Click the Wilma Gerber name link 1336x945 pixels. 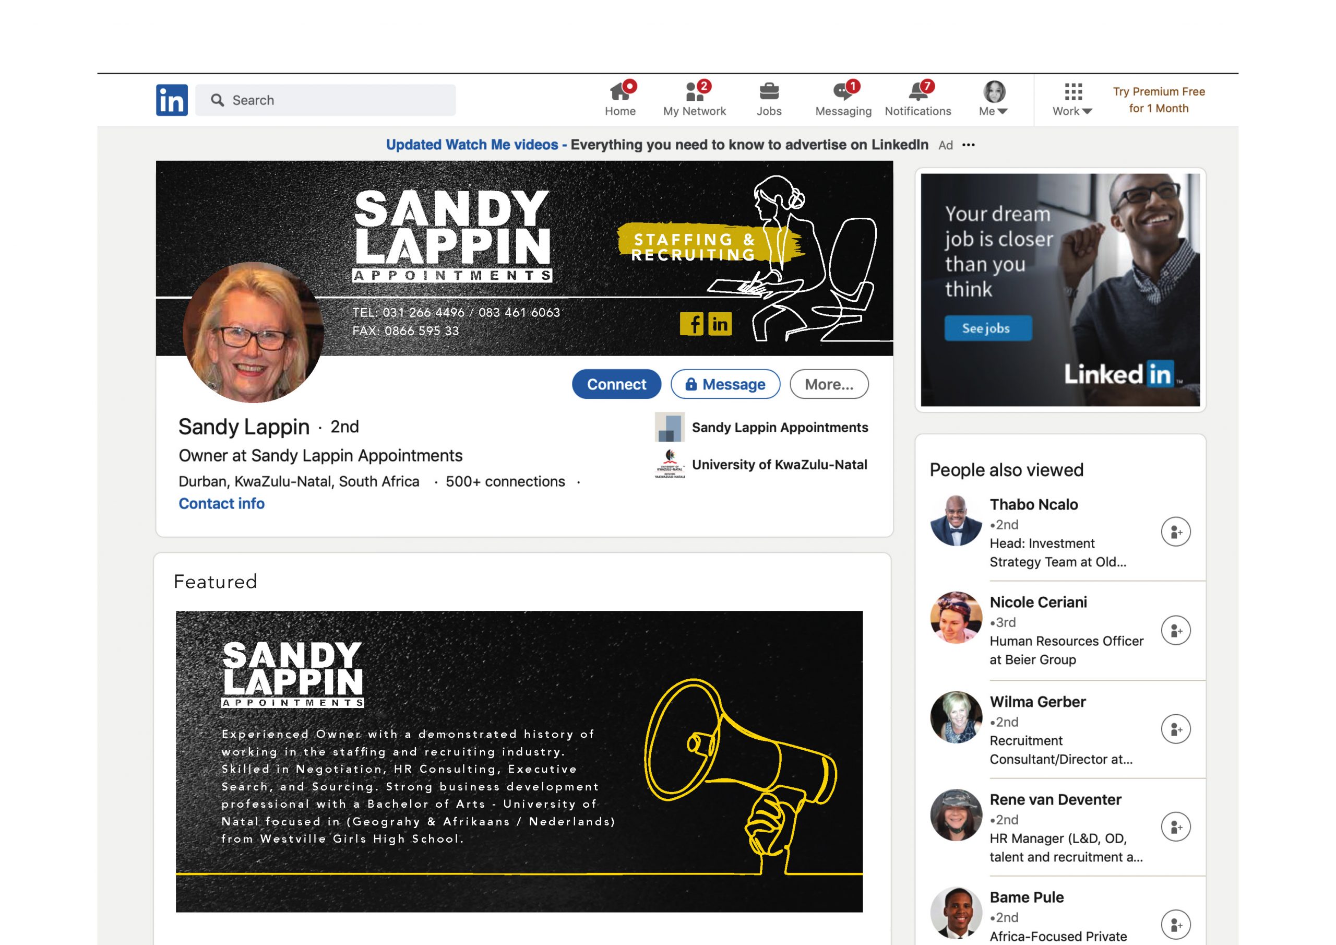tap(1037, 702)
